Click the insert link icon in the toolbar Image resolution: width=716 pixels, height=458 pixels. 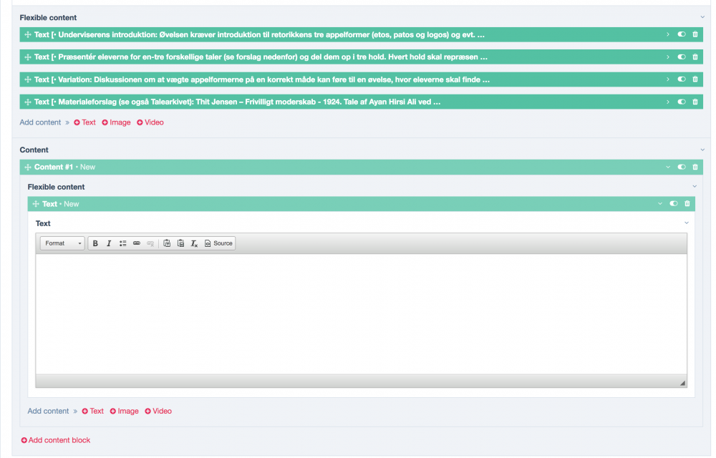point(136,243)
